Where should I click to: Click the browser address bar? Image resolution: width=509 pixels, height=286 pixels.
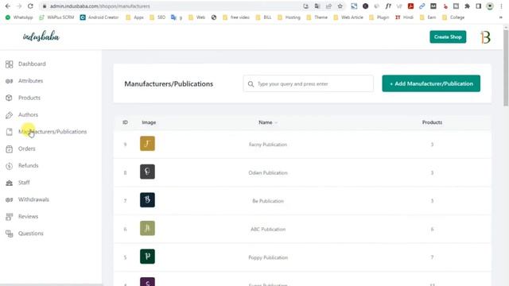click(172, 6)
